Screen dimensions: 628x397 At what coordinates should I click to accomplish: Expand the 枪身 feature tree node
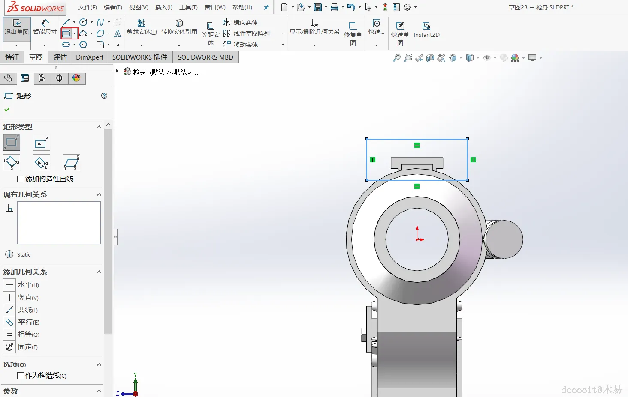tap(117, 72)
